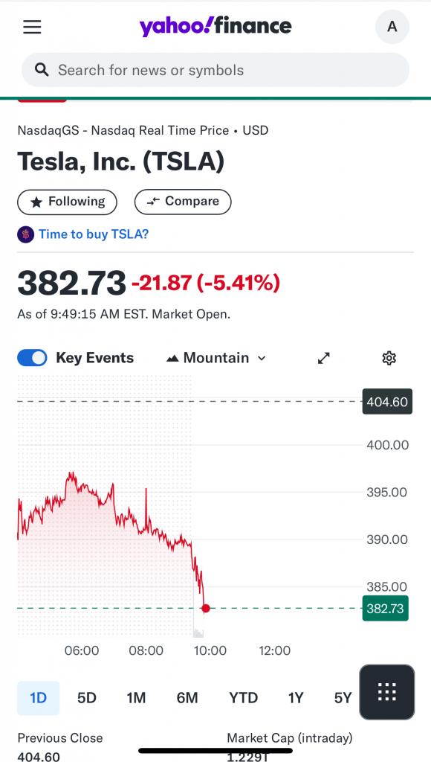Click the red current-price dot on the chart

pyautogui.click(x=206, y=608)
